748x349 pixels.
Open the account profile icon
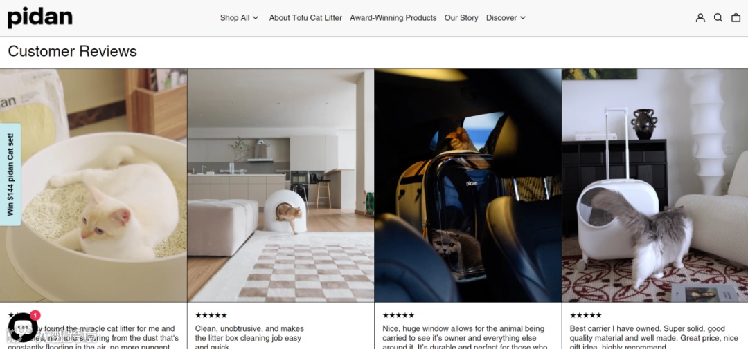tap(700, 17)
